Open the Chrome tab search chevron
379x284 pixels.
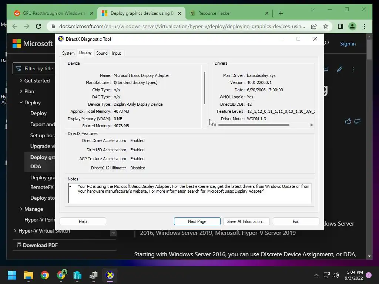pos(312,9)
